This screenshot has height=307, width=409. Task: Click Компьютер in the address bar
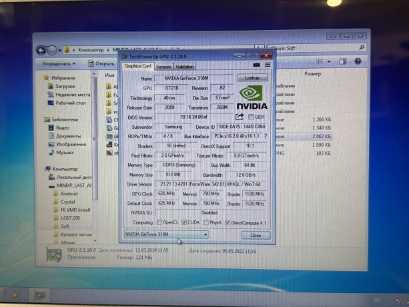[91, 50]
